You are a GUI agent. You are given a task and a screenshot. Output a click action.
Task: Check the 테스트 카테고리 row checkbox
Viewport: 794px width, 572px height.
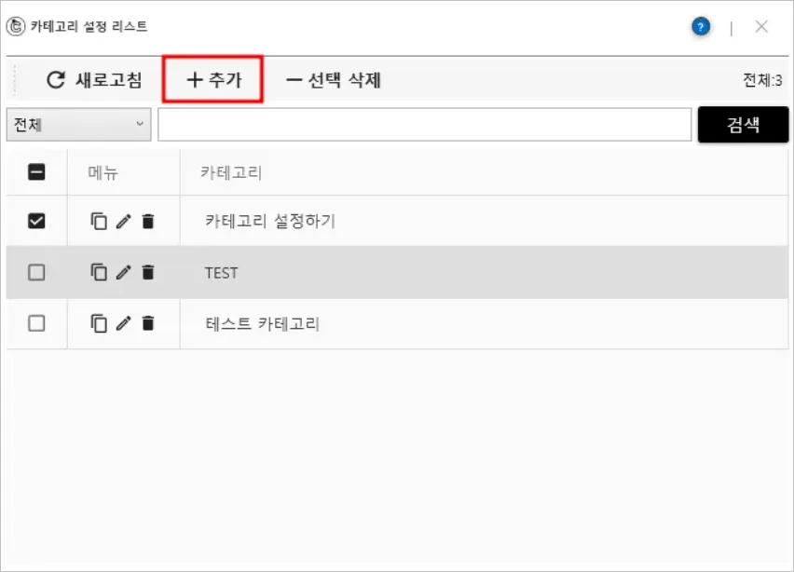[36, 323]
